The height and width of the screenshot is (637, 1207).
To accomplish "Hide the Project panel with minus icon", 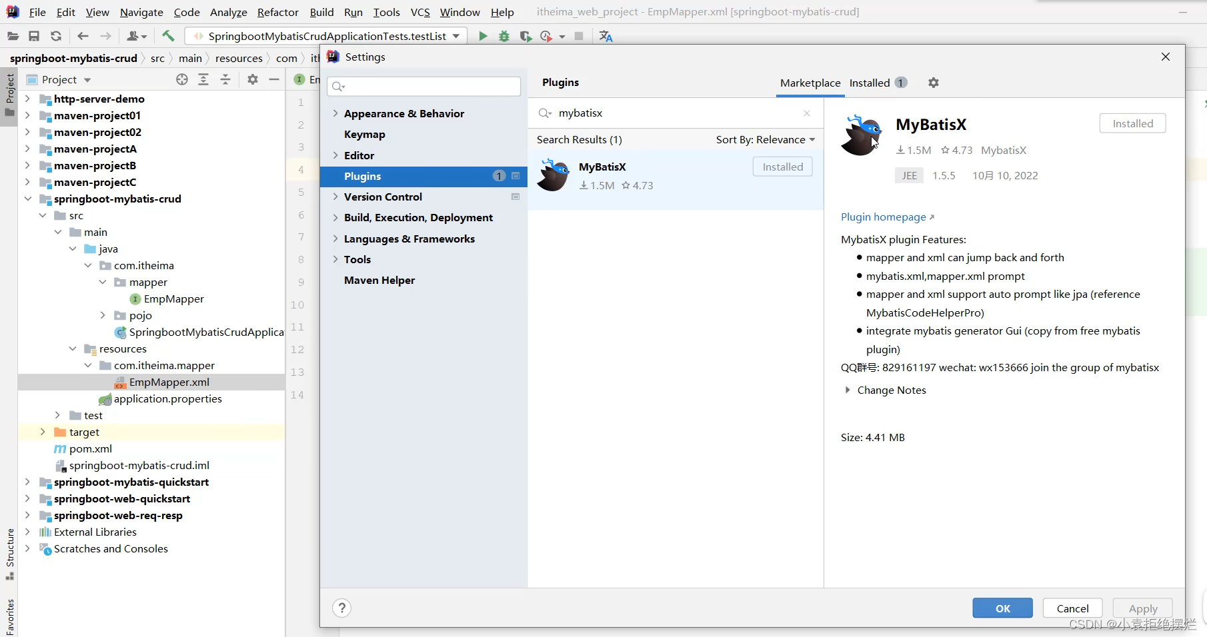I will point(273,79).
